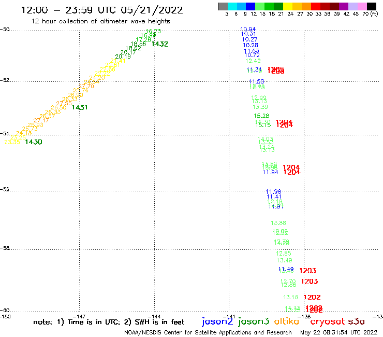Click the 's3a' satellite legend label
The height and width of the screenshot is (337, 383).
tap(357, 321)
